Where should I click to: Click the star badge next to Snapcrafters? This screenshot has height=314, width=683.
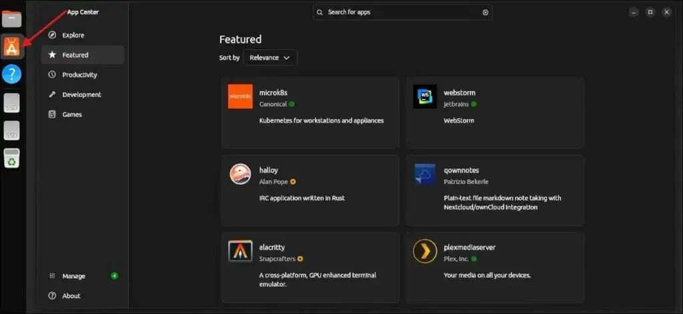300,259
